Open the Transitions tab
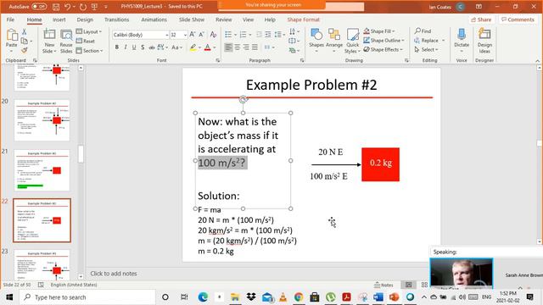The height and width of the screenshot is (305, 543). click(x=117, y=19)
